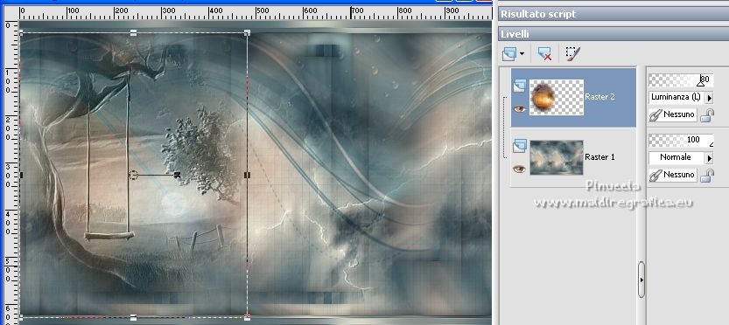729x325 pixels.
Task: Click the Raster 2 opacity slider
Action: pyautogui.click(x=681, y=80)
